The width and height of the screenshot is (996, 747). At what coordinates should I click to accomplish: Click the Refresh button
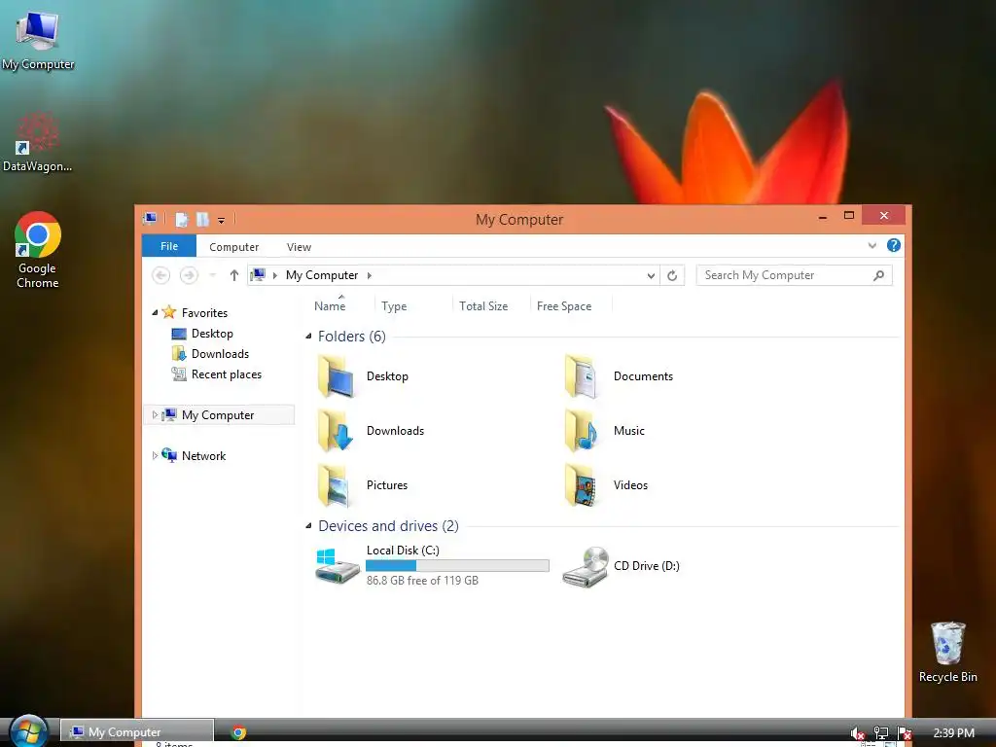tap(672, 275)
